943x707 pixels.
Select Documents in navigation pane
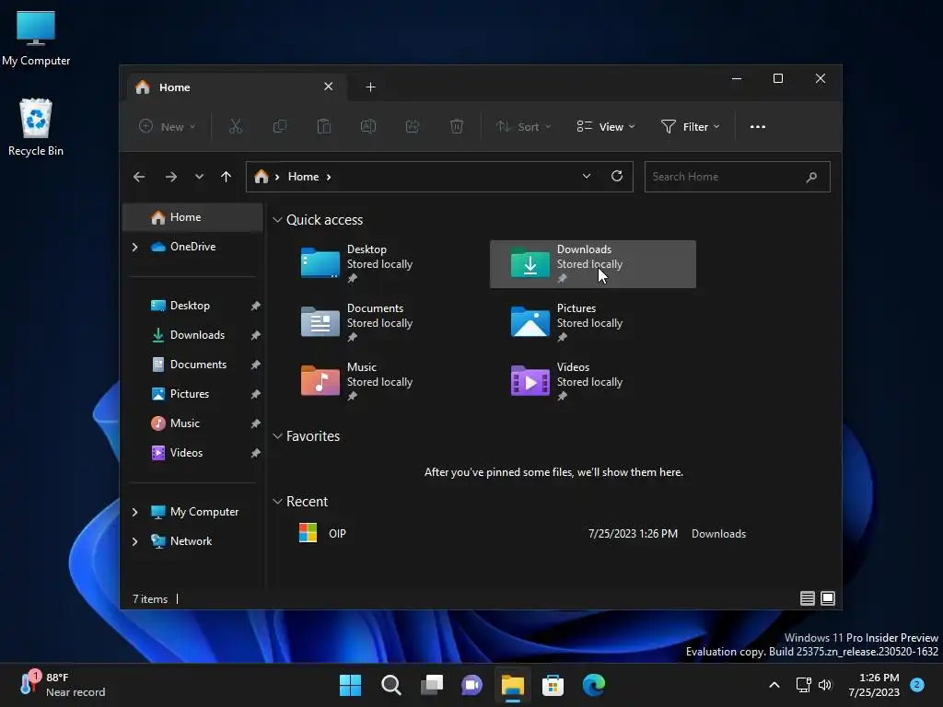[192, 365]
